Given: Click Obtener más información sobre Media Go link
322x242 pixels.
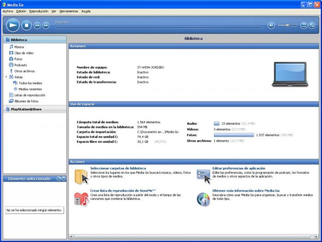Looking at the screenshot, I should coord(246,191).
